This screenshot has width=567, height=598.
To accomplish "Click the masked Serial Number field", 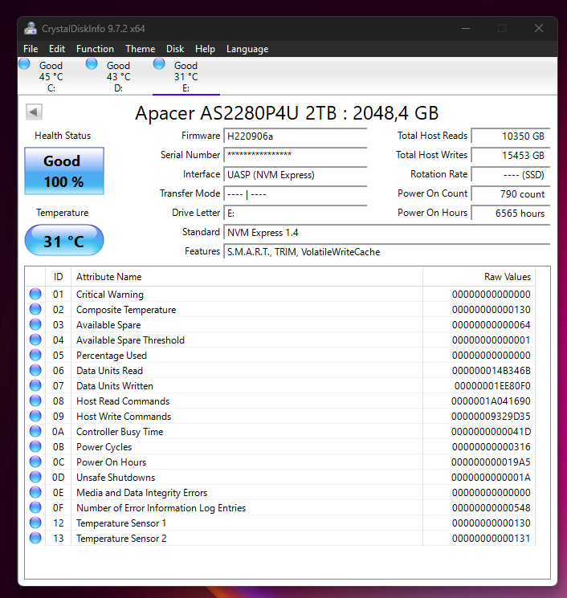I will point(296,155).
